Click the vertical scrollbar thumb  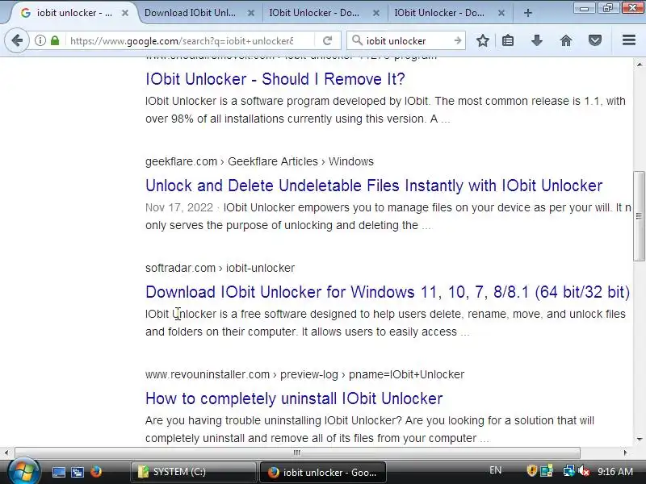tap(639, 216)
